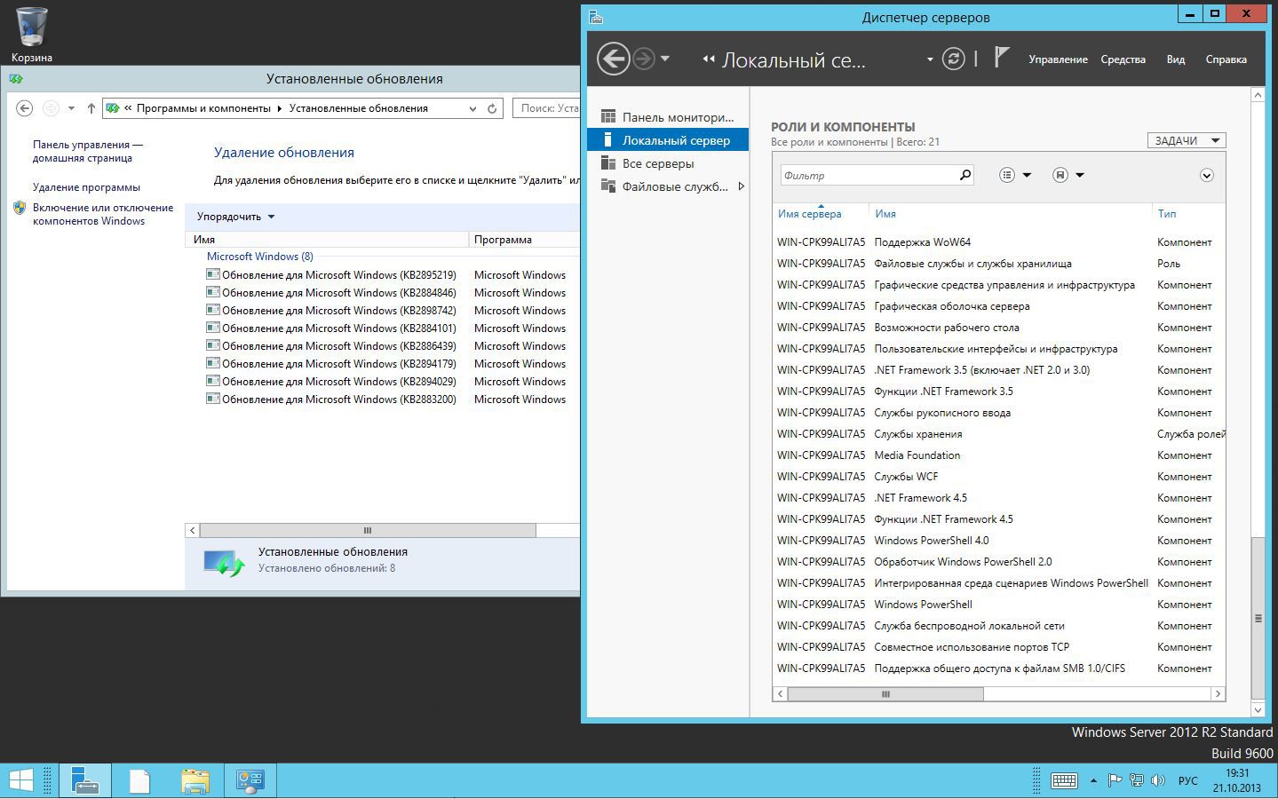
Task: Click the filter search magnifier icon
Action: (965, 175)
